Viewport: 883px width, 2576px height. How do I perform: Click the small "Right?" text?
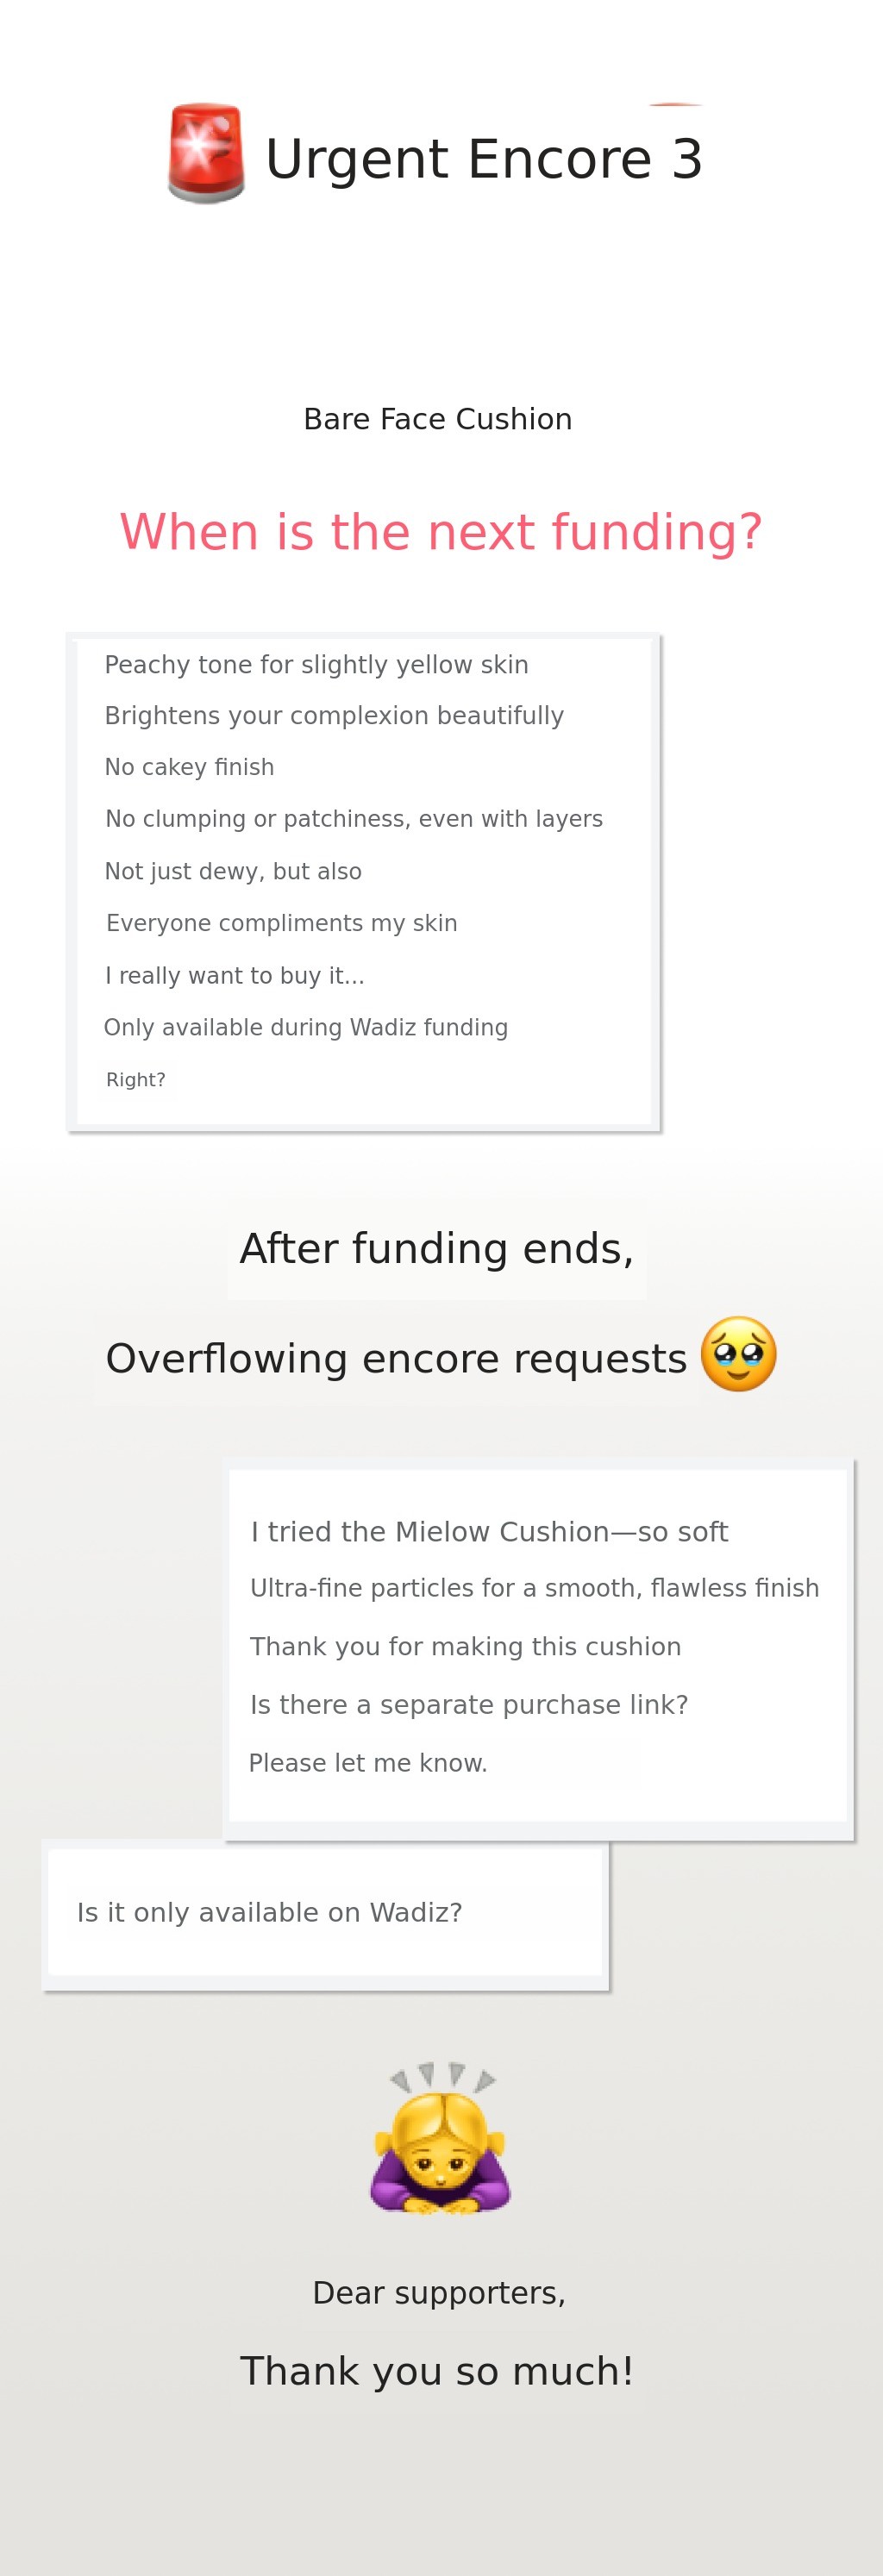tap(136, 1080)
